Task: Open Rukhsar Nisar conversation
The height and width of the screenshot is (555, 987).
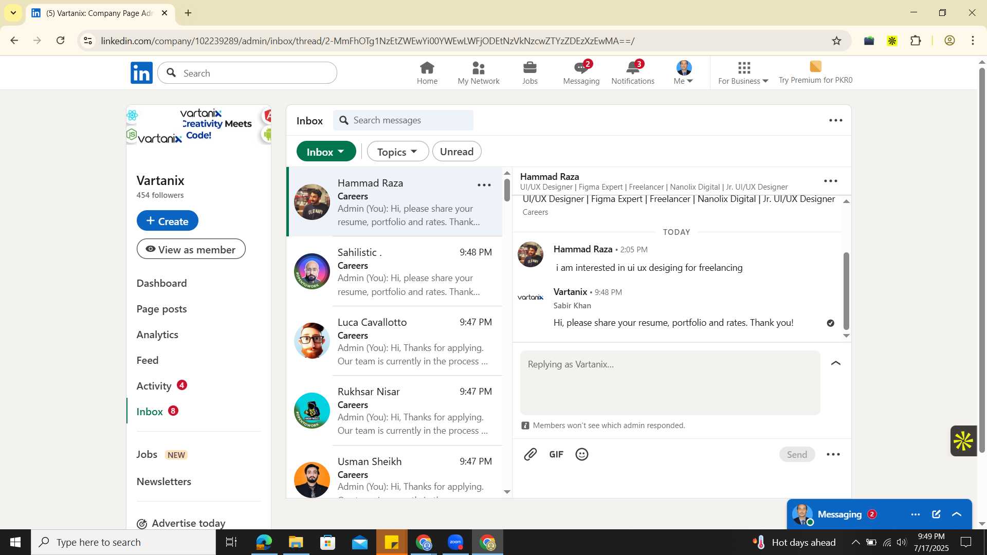Action: point(394,411)
